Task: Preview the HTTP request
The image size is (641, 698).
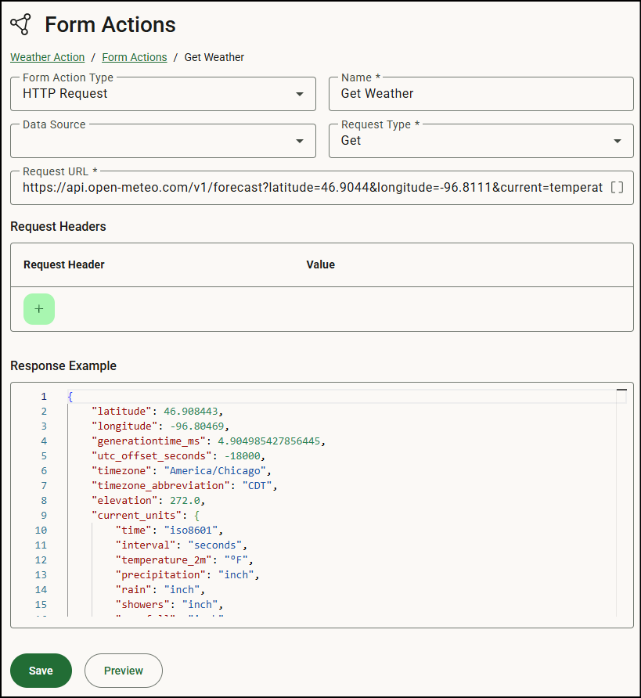Action: (x=124, y=671)
